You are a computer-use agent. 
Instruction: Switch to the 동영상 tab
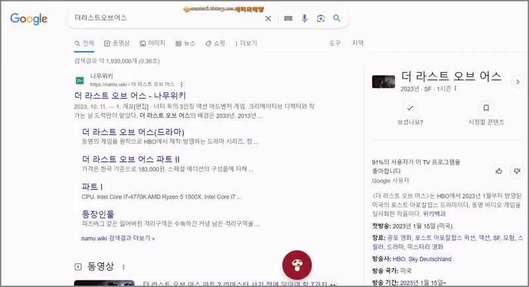click(x=117, y=43)
